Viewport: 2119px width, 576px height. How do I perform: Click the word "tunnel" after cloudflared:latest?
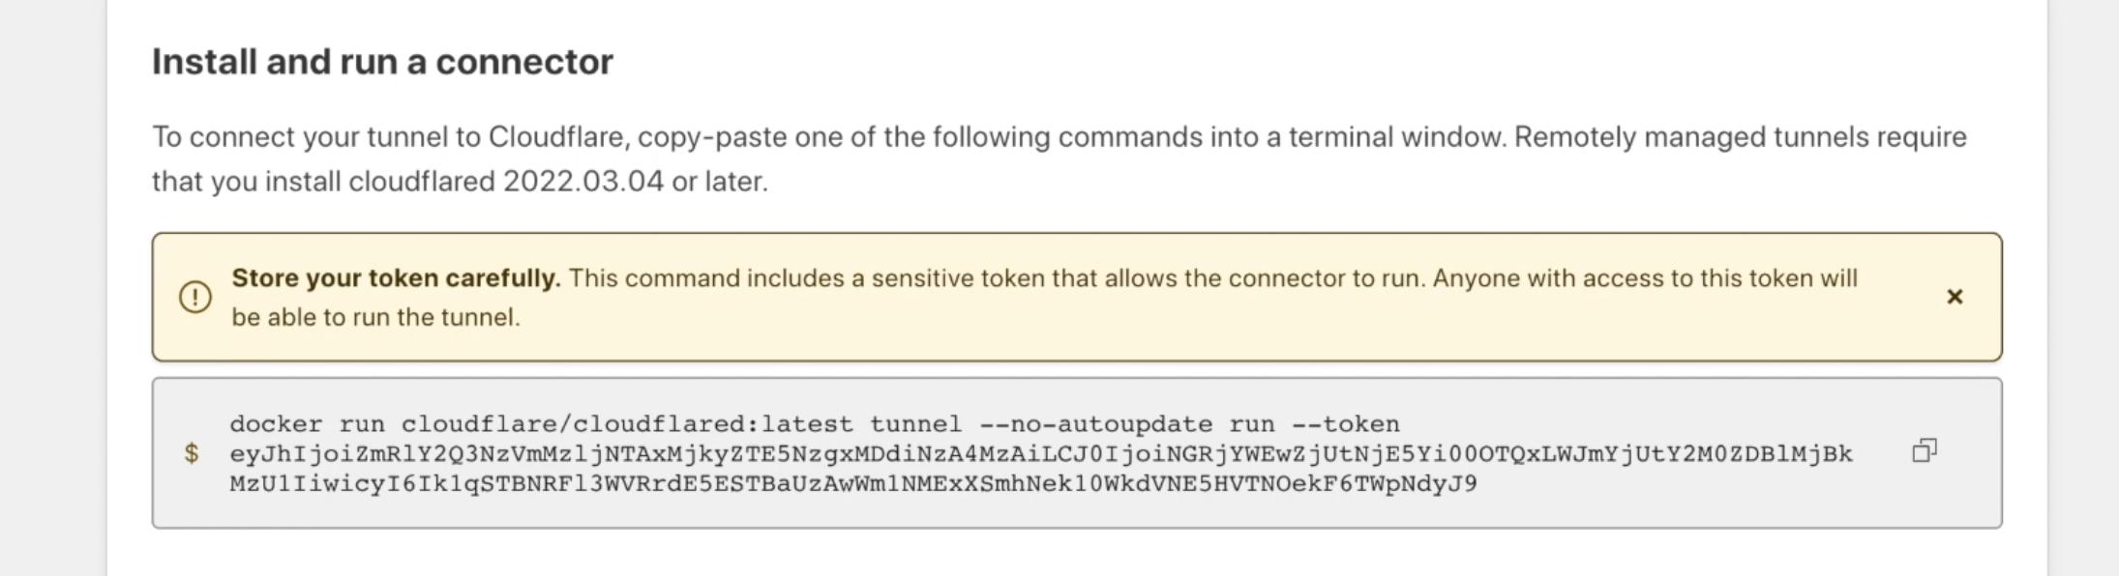click(915, 424)
